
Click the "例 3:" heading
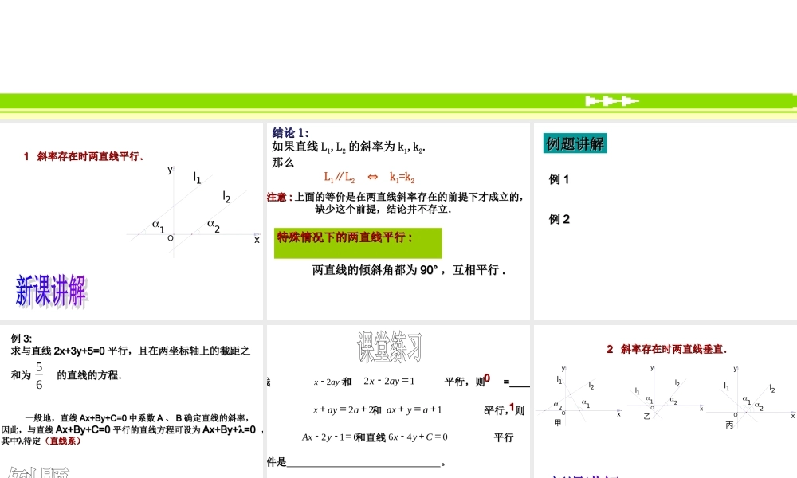pos(22,339)
